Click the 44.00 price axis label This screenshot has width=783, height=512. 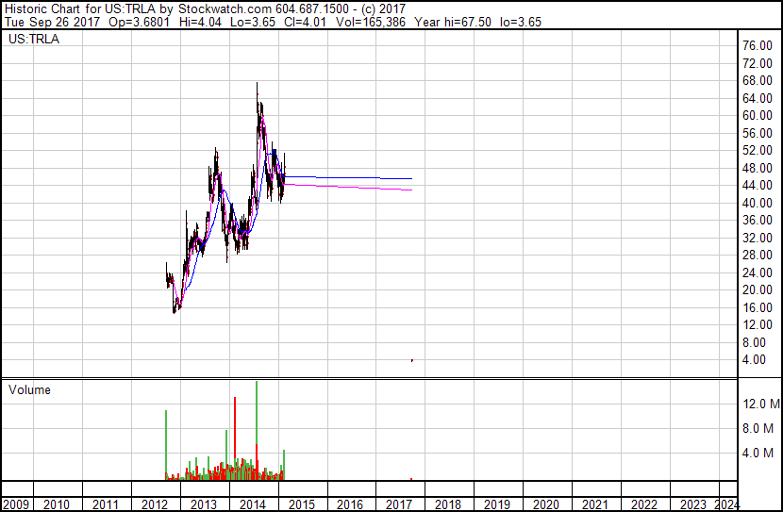click(757, 186)
